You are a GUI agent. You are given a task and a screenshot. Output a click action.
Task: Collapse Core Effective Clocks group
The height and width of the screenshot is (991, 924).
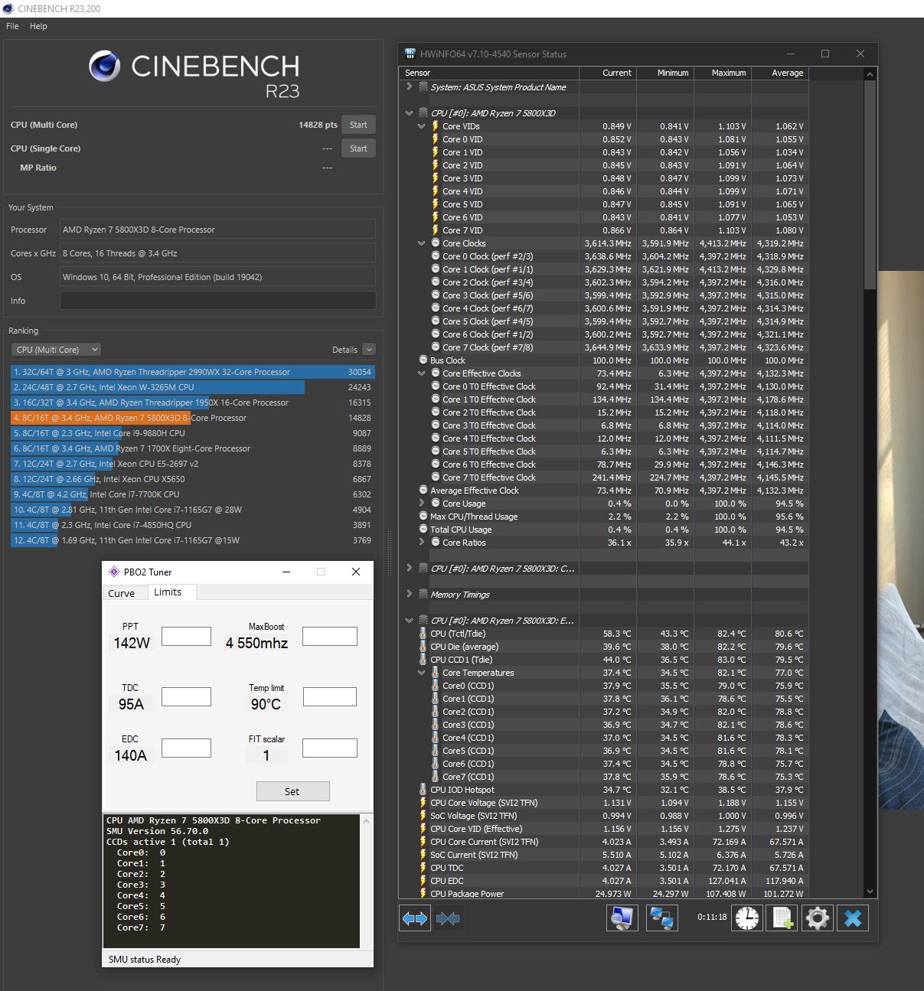coord(421,373)
